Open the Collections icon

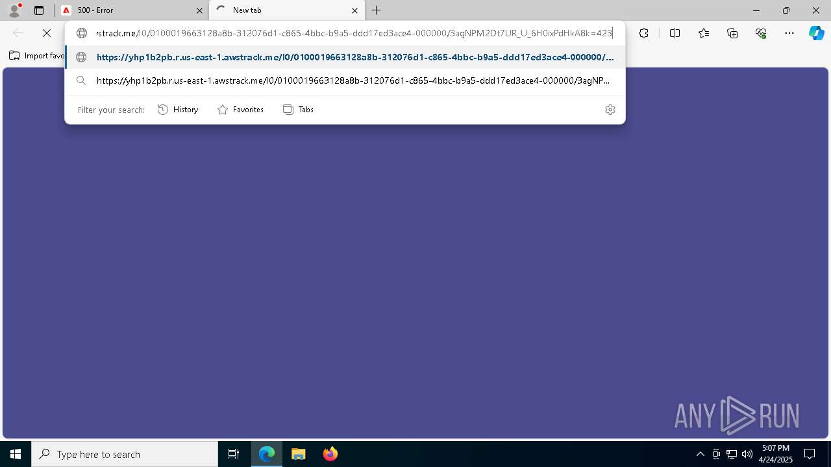click(732, 33)
